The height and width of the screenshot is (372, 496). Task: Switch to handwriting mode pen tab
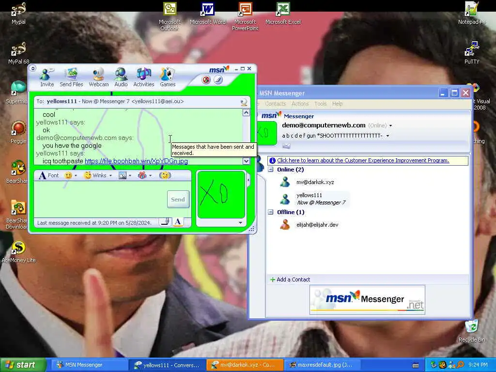(166, 222)
